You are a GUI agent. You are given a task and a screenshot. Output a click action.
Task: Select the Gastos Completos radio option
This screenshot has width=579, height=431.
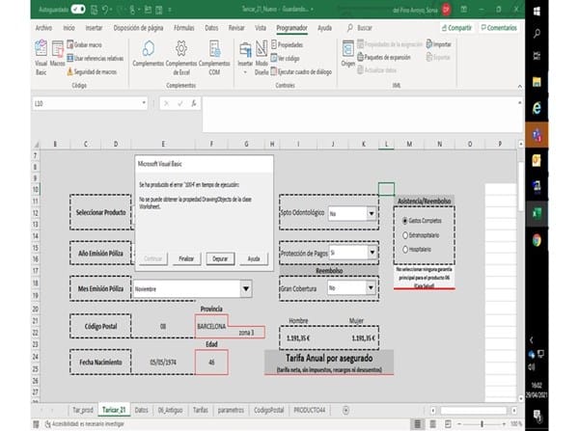404,219
